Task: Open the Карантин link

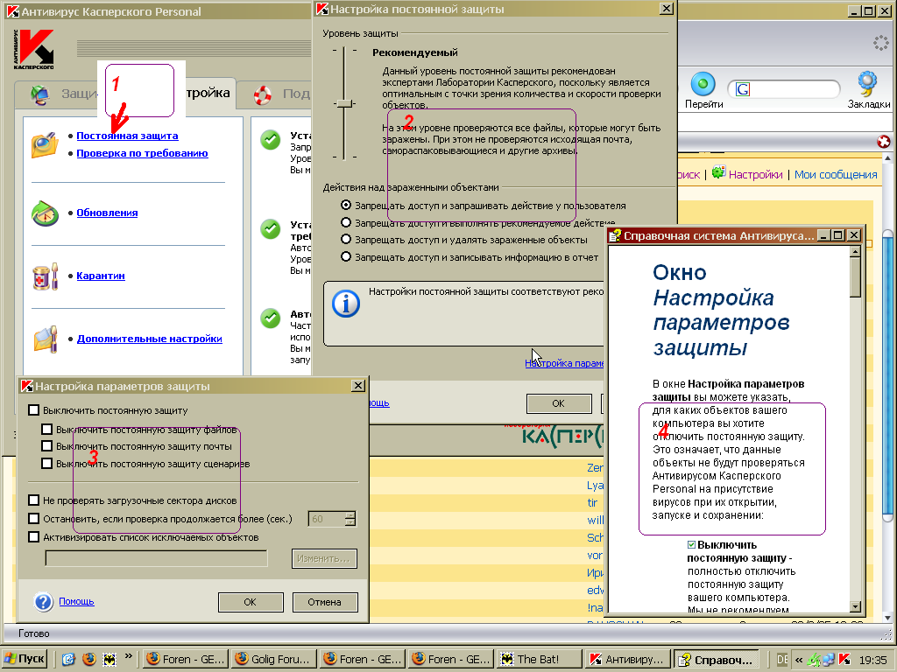Action: (x=101, y=276)
